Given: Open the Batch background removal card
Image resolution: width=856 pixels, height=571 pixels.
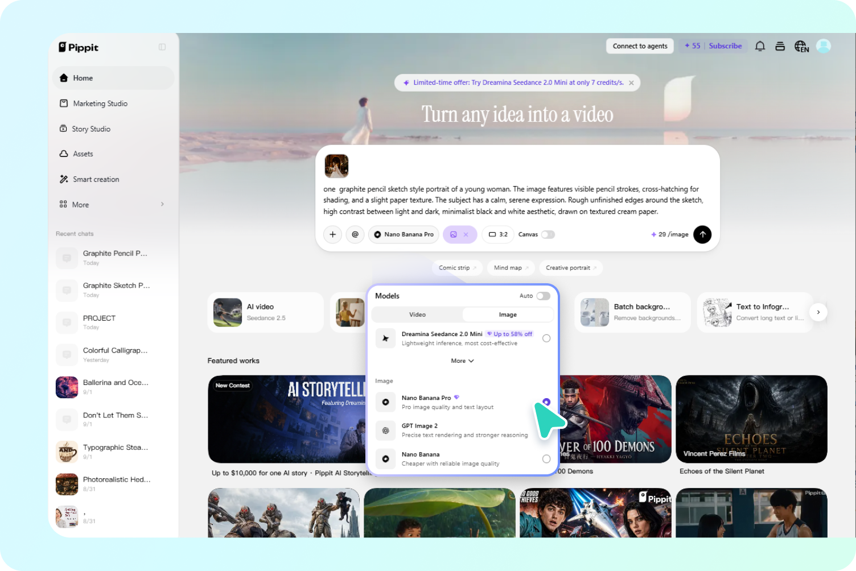Looking at the screenshot, I should click(632, 312).
